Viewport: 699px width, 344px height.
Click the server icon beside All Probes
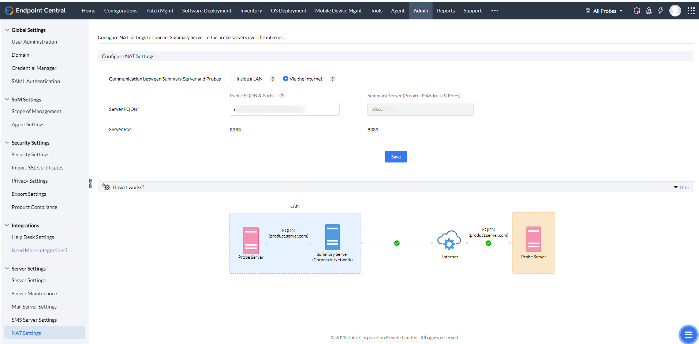(x=588, y=11)
